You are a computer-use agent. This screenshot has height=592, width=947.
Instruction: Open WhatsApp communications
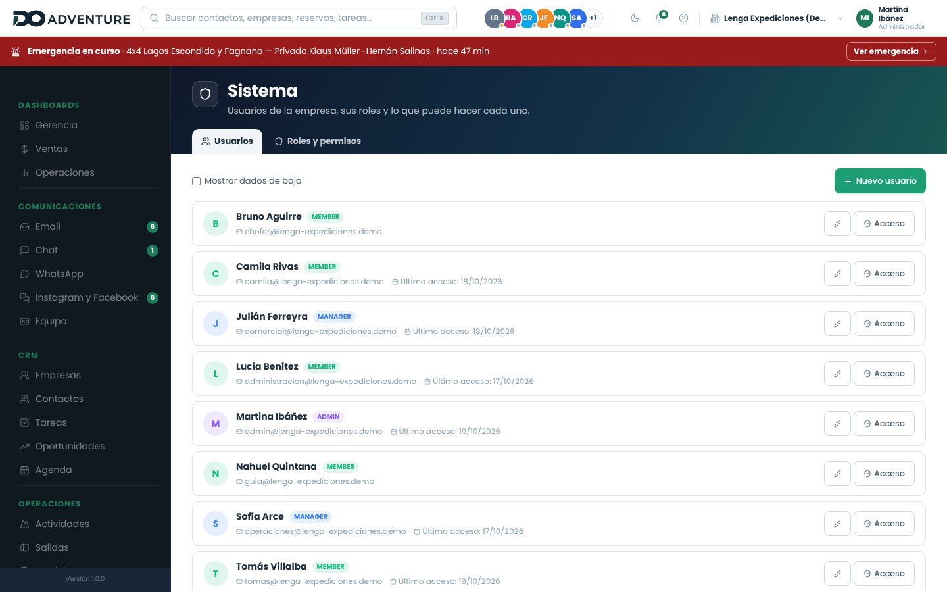tap(88, 274)
